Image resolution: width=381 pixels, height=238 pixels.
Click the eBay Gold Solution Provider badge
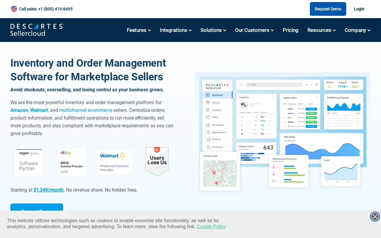72,162
